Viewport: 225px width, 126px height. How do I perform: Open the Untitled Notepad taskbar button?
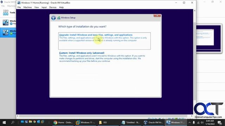tap(130, 122)
